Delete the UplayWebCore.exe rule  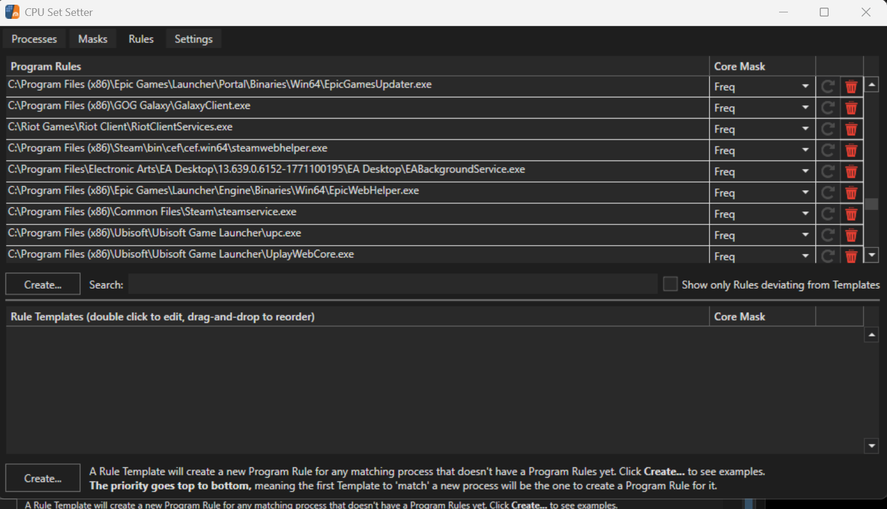tap(851, 256)
